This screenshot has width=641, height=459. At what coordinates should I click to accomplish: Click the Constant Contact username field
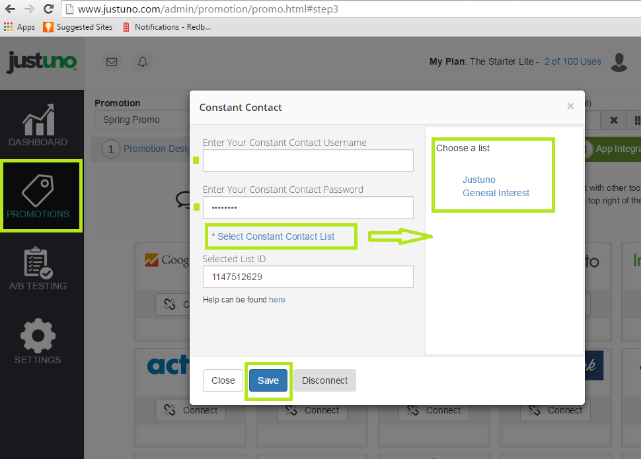click(x=308, y=160)
